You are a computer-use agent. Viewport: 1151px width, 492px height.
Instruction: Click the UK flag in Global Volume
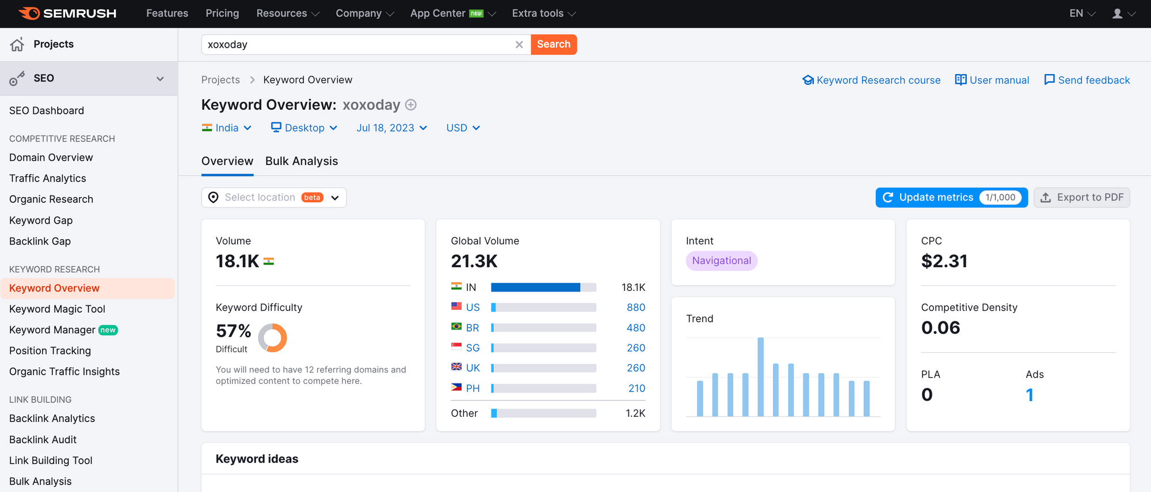pos(456,367)
